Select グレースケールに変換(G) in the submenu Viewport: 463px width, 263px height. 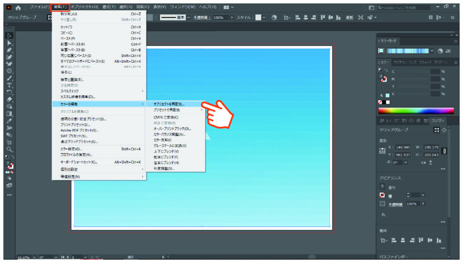tap(175, 146)
